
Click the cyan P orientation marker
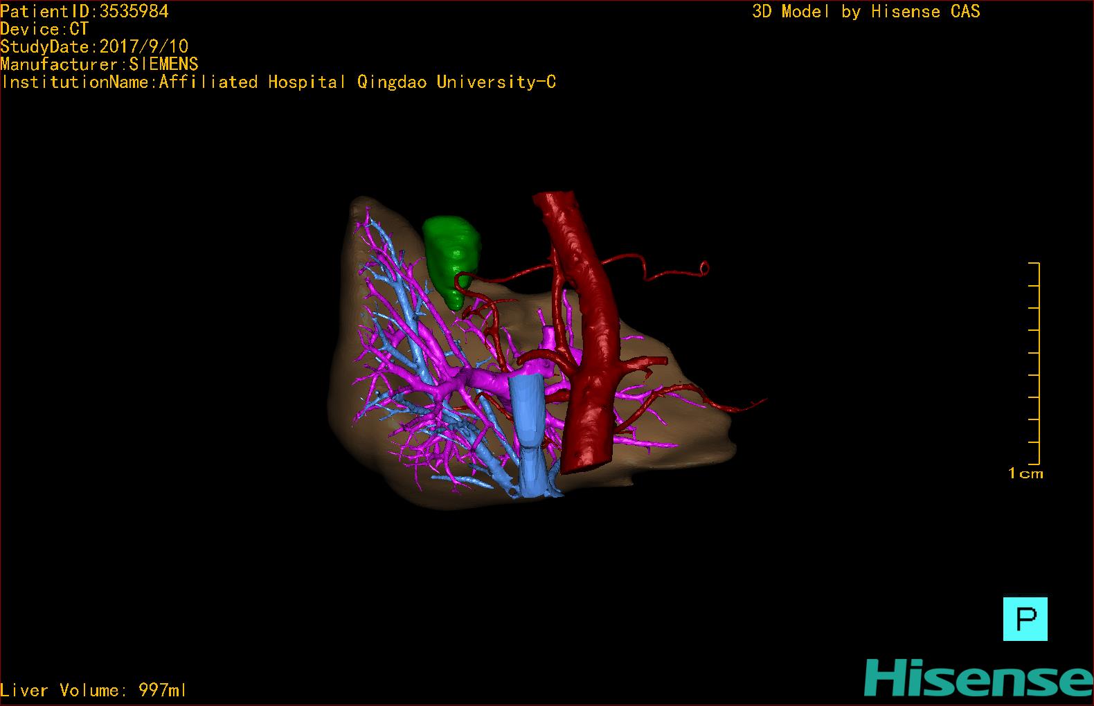[1025, 619]
